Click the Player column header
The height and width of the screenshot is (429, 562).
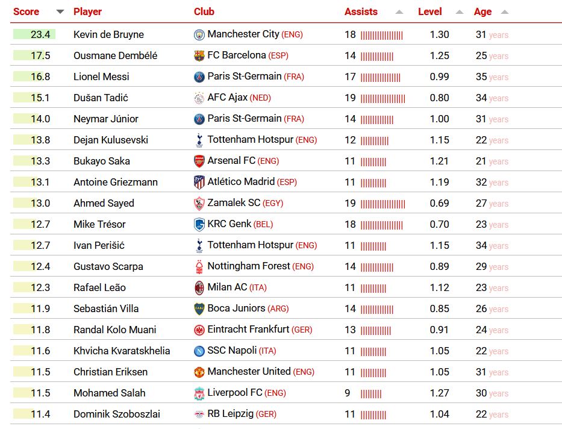coord(87,12)
